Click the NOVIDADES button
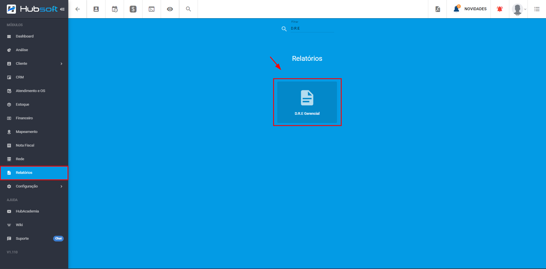 pos(475,9)
